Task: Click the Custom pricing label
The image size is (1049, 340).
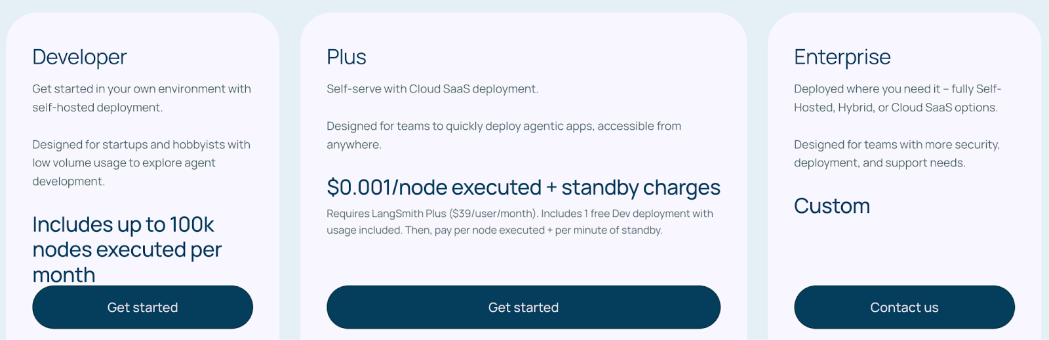Action: pyautogui.click(x=831, y=206)
